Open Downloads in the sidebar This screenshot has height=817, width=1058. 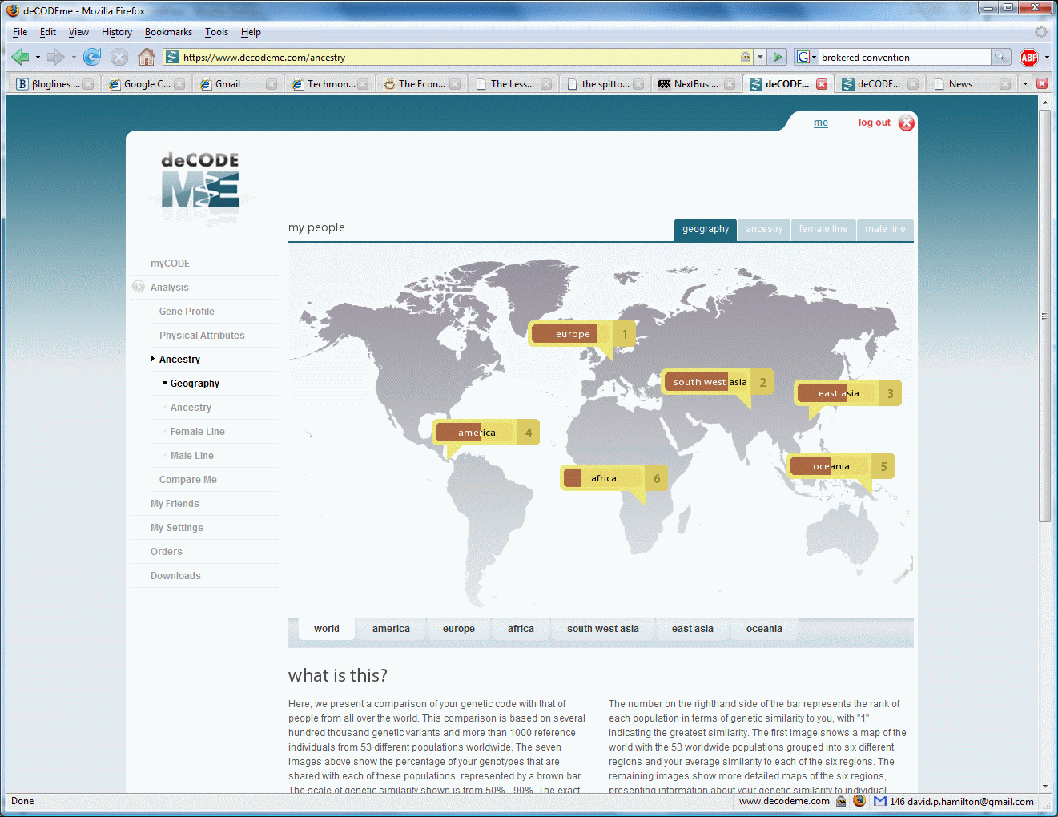(x=175, y=576)
